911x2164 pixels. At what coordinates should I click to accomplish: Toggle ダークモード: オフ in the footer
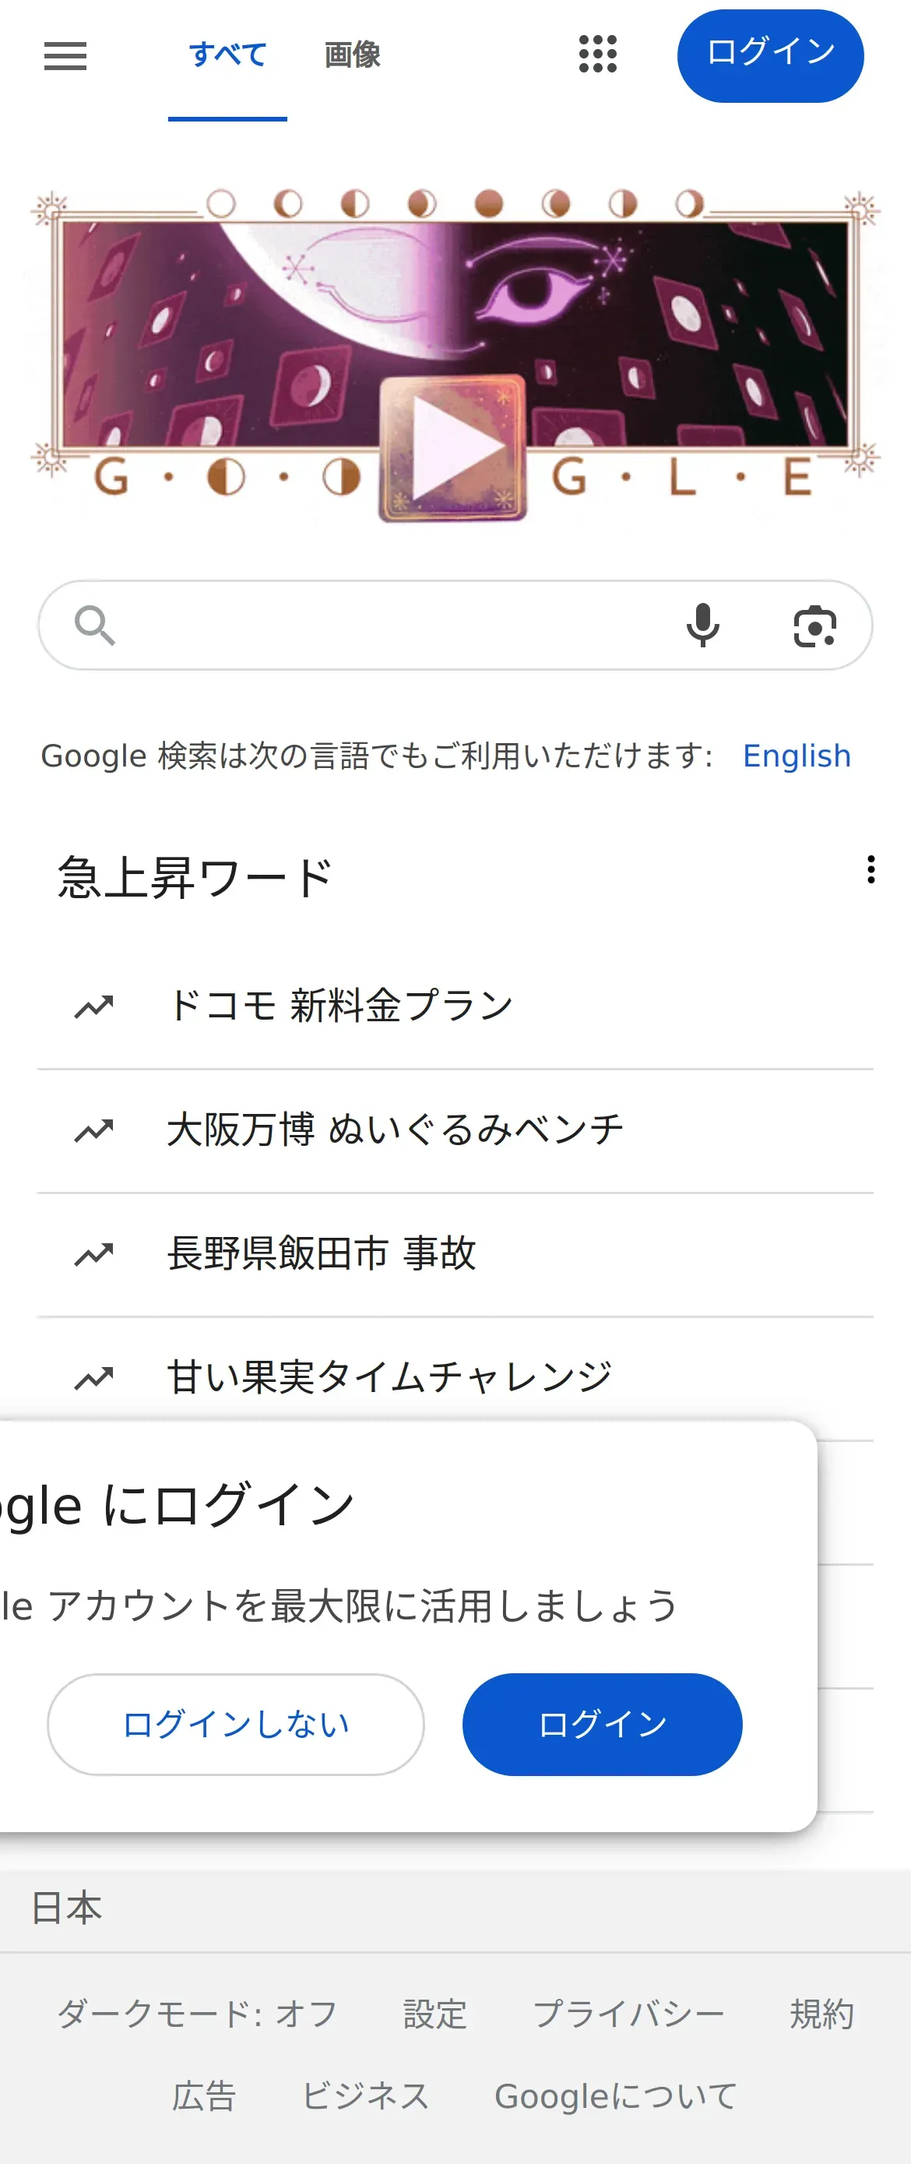pos(197,2014)
